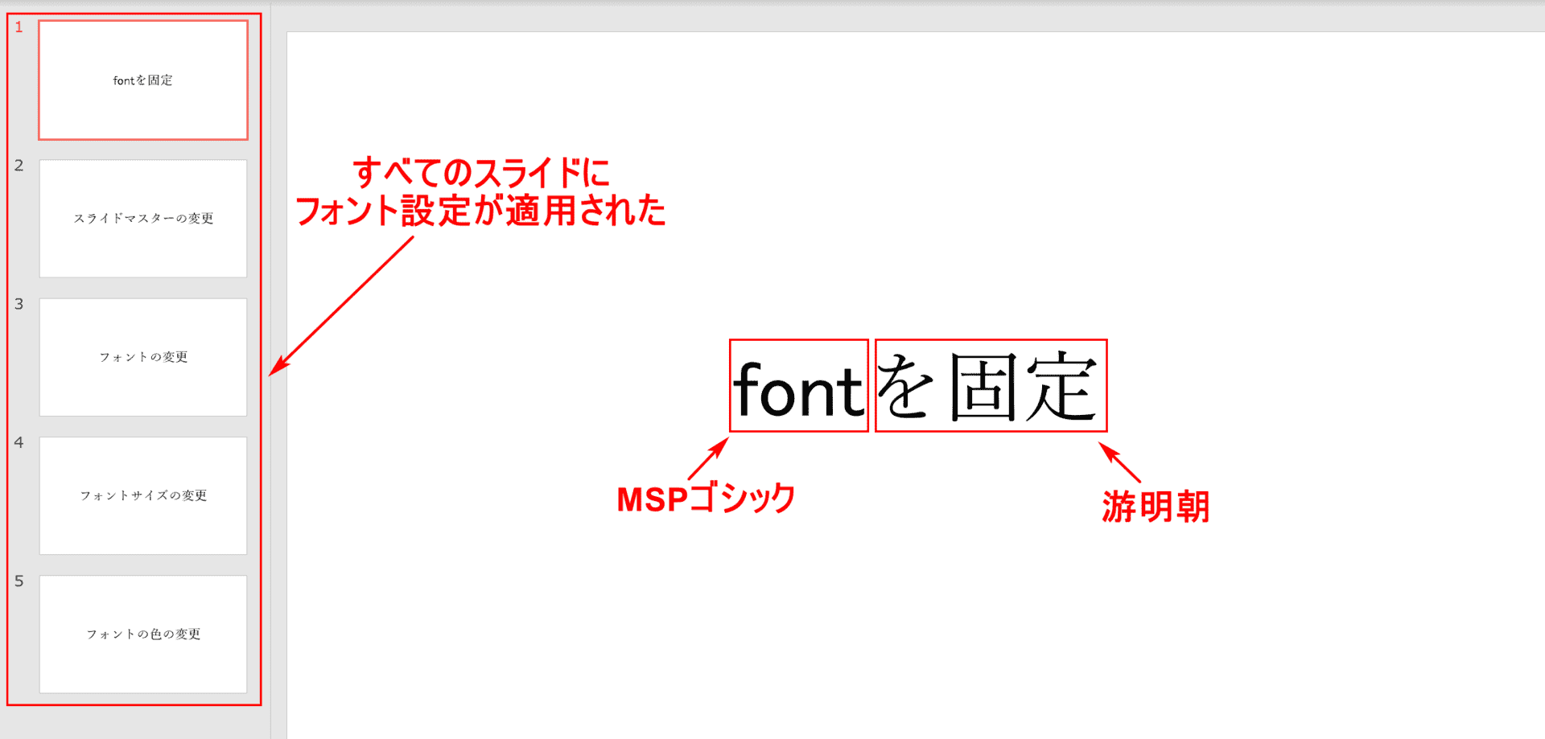
Task: Click the 'fontを固定' title text on the main slide
Action: click(916, 388)
